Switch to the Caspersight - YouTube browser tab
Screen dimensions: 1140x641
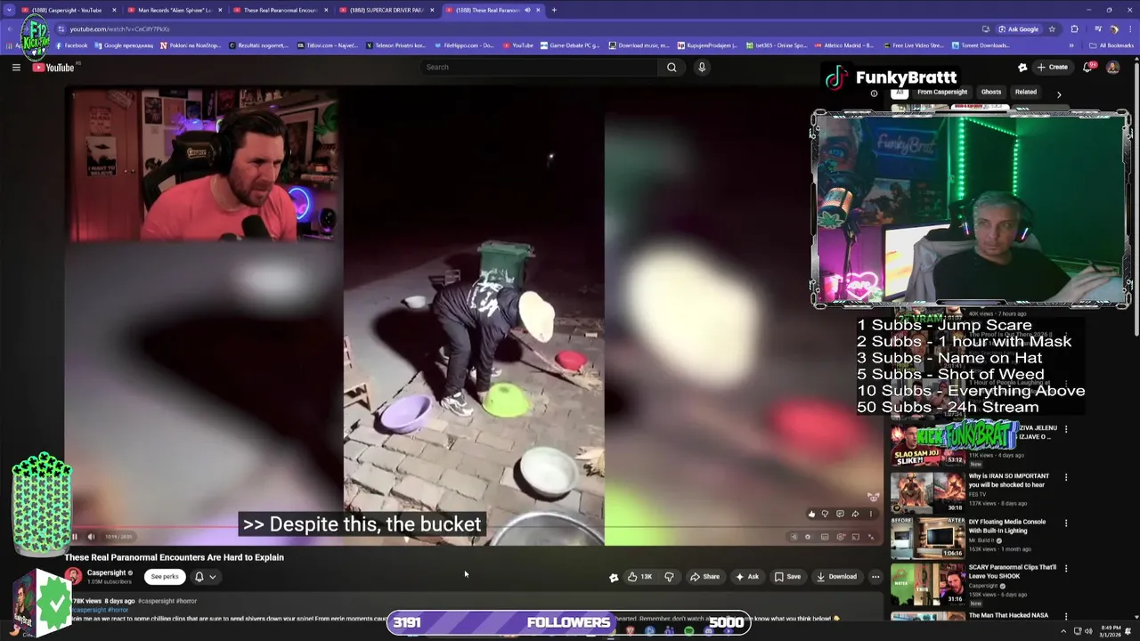pos(69,10)
